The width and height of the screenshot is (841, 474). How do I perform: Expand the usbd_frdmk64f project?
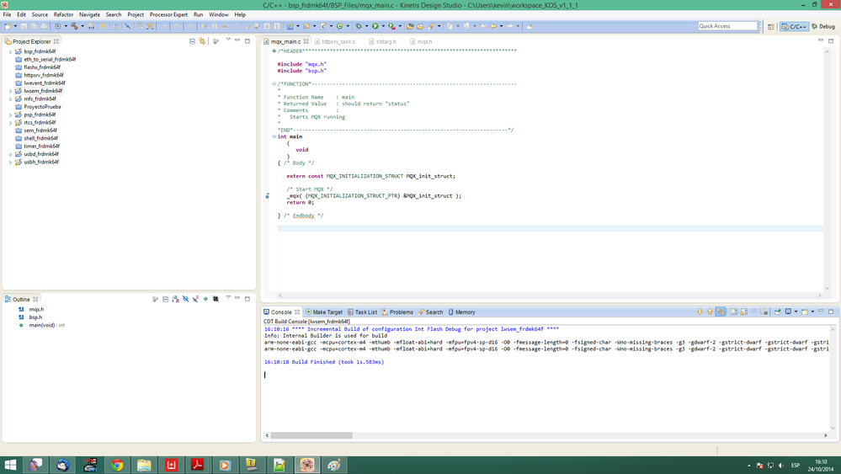tap(10, 154)
